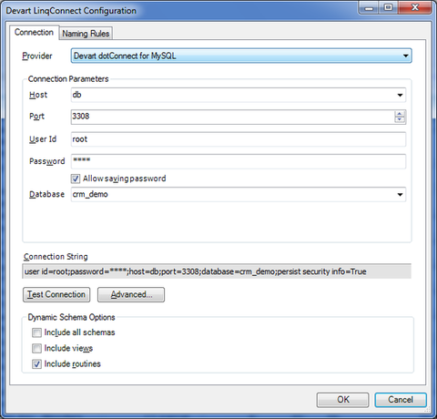The image size is (437, 419).
Task: Switch to the Naming Rules tab
Action: 86,34
